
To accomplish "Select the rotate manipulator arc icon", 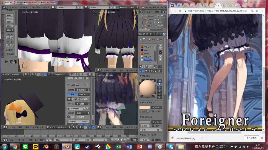I will click(49, 74).
